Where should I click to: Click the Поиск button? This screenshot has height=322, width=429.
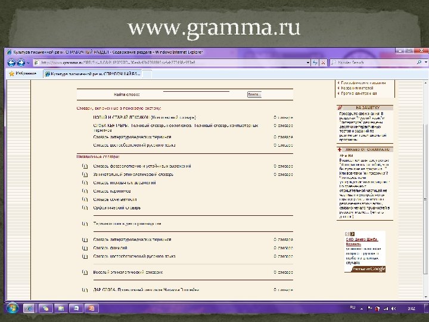click(254, 94)
